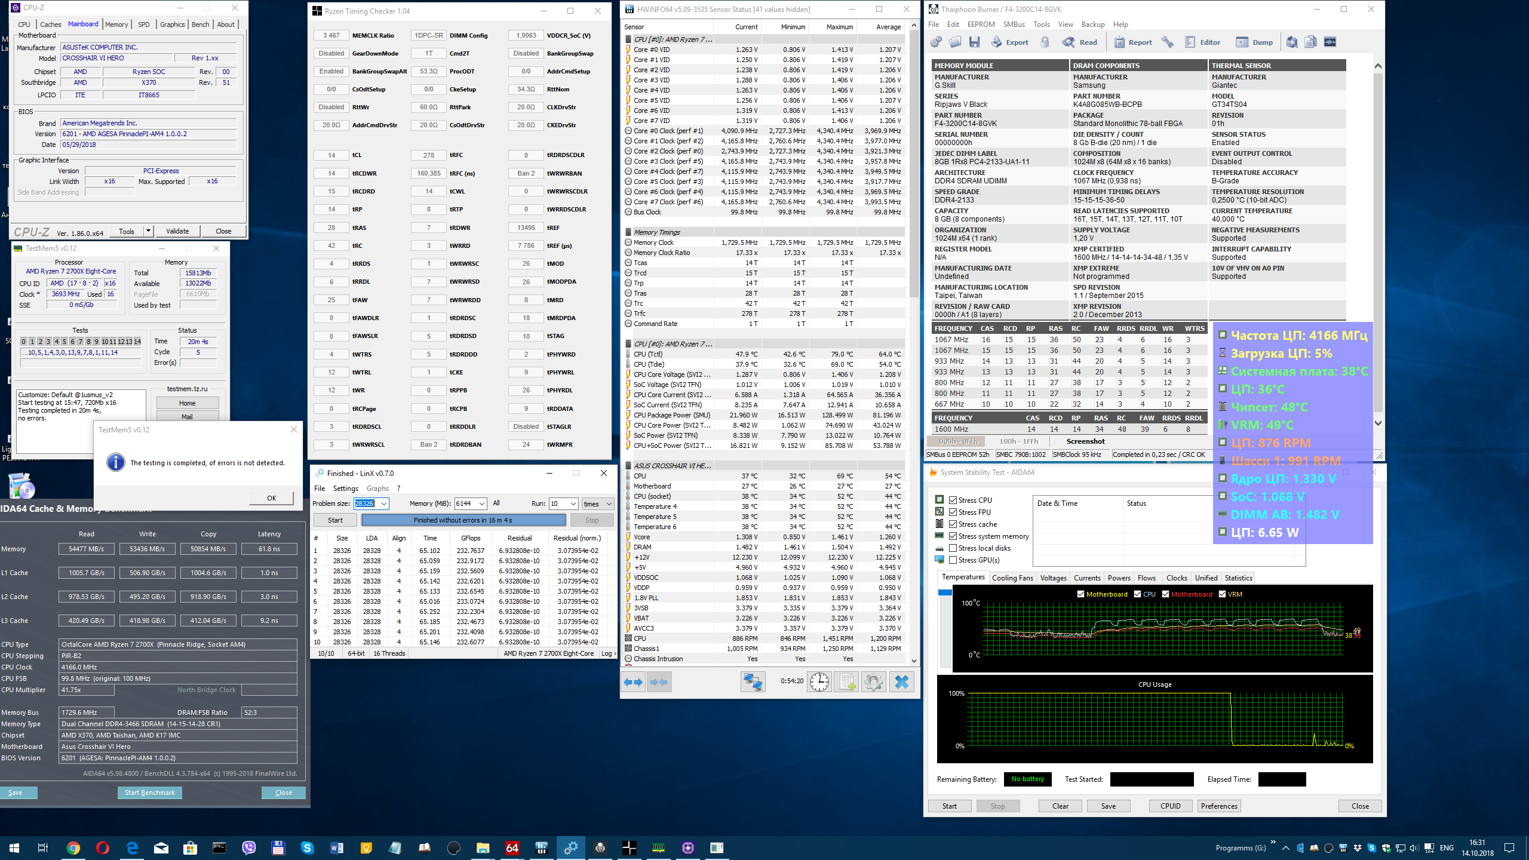
Task: Enable Stress local disks checkbox
Action: point(953,548)
